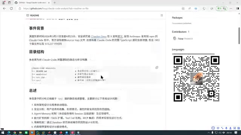Open the volume tray icon
Image resolution: width=241 pixels, height=135 pixels.
point(220,133)
